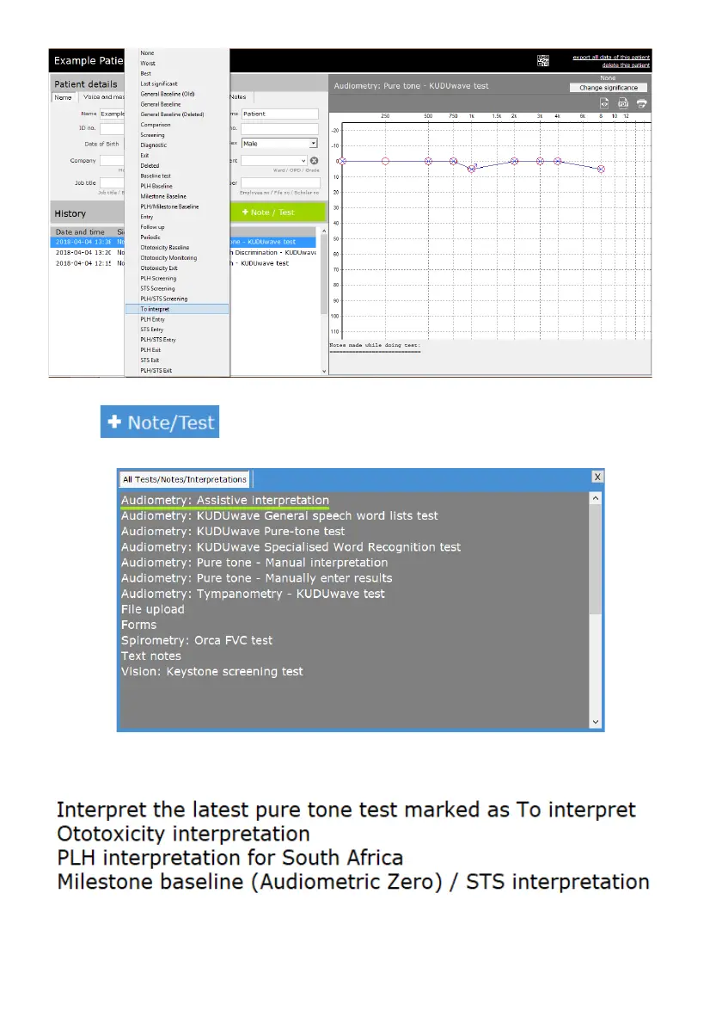The height and width of the screenshot is (1023, 722).
Task: Choose Text notes entry
Action: pos(151,656)
